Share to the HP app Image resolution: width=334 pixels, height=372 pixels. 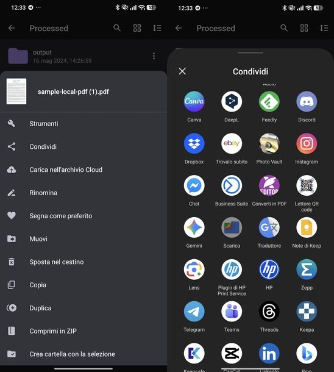pos(269,270)
